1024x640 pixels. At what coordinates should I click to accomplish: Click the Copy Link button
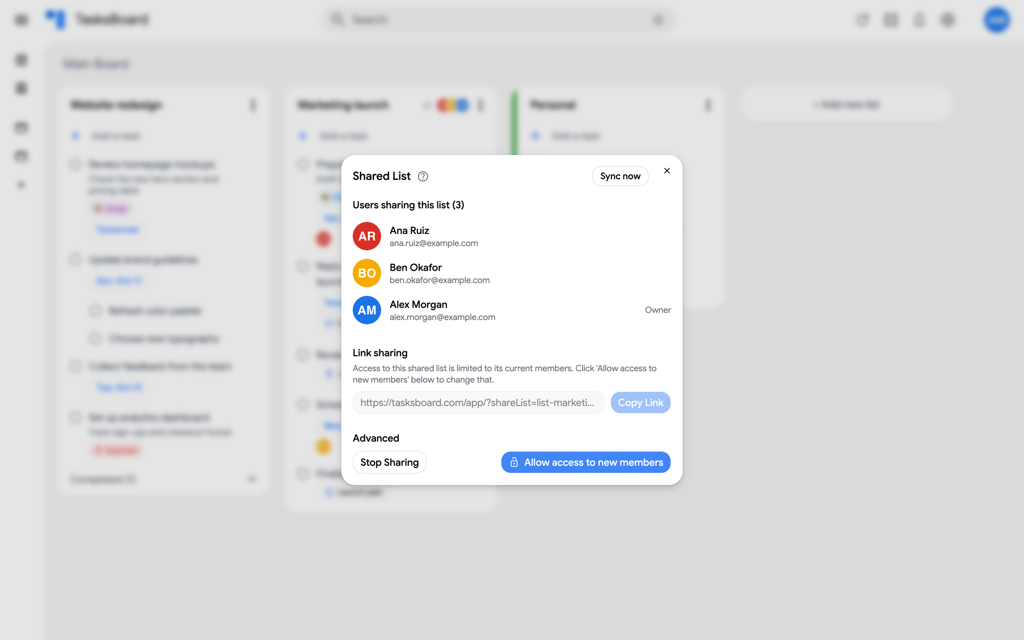click(640, 402)
